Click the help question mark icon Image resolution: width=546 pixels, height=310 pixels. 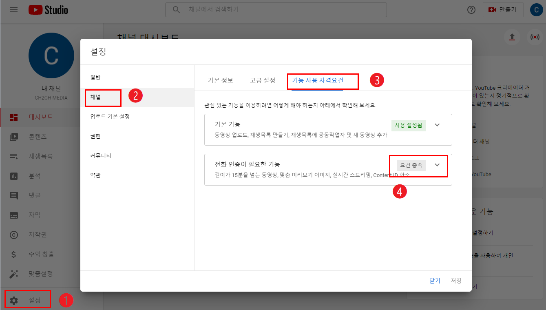[x=471, y=10]
